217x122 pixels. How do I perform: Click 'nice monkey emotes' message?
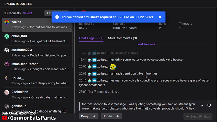point(123,53)
